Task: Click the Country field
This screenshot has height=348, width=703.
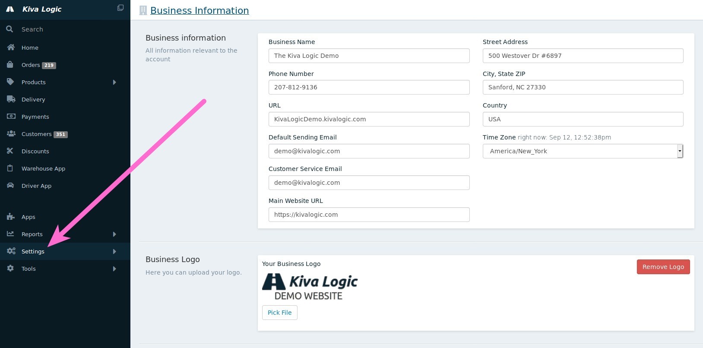Action: tap(583, 119)
